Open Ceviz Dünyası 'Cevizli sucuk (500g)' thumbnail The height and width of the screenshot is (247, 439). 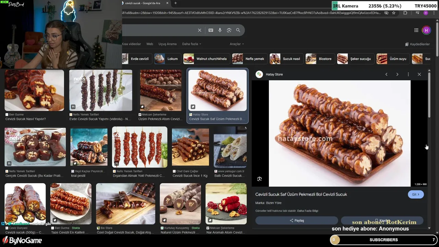pyautogui.click(x=25, y=203)
